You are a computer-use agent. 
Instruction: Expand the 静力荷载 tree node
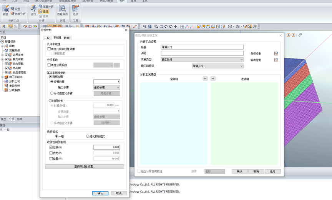2,59
